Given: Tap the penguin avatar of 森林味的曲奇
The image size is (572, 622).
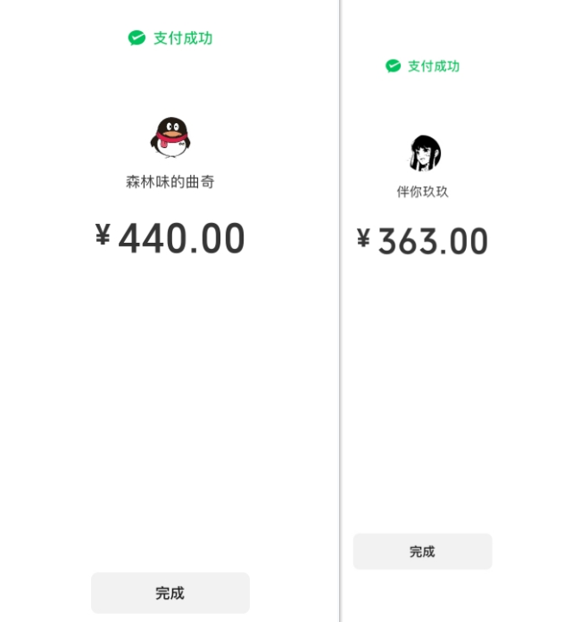Looking at the screenshot, I should (170, 137).
